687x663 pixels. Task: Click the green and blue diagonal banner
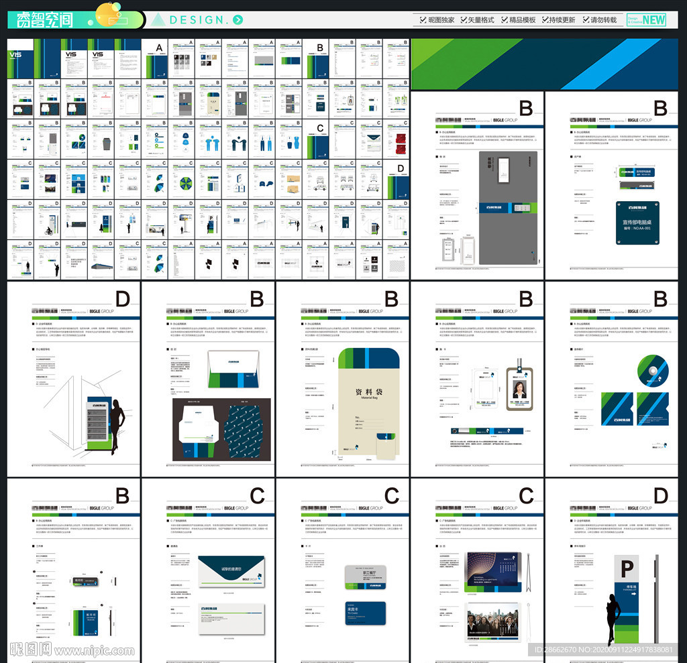point(543,64)
